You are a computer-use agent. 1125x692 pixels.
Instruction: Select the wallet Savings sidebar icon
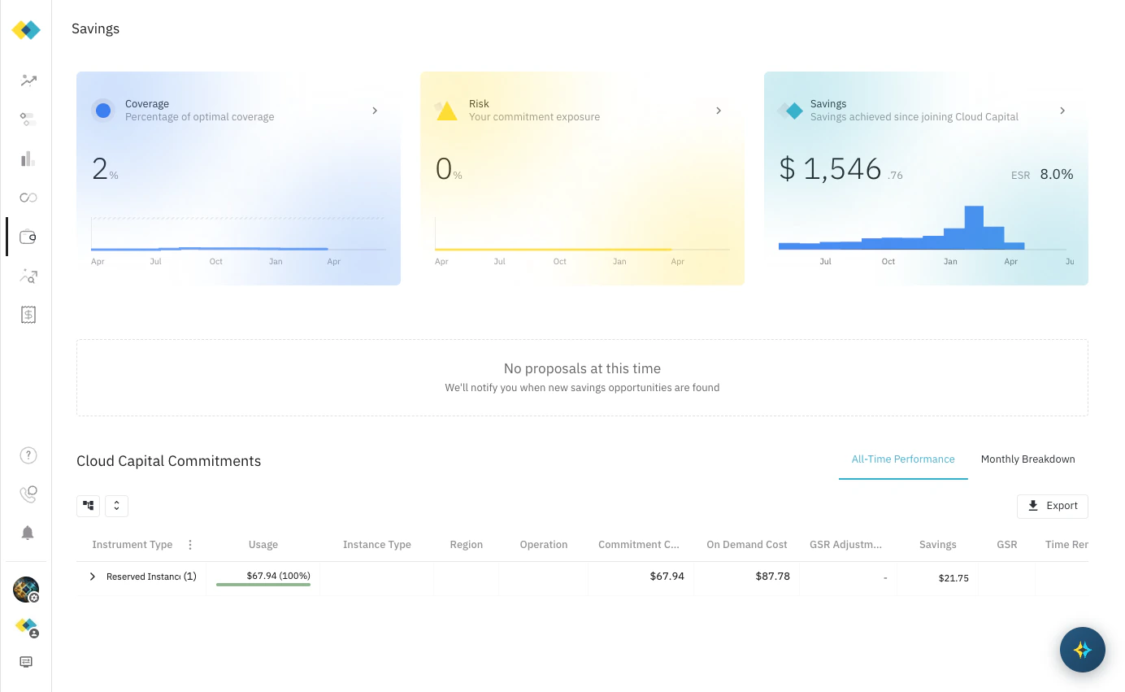pyautogui.click(x=28, y=237)
